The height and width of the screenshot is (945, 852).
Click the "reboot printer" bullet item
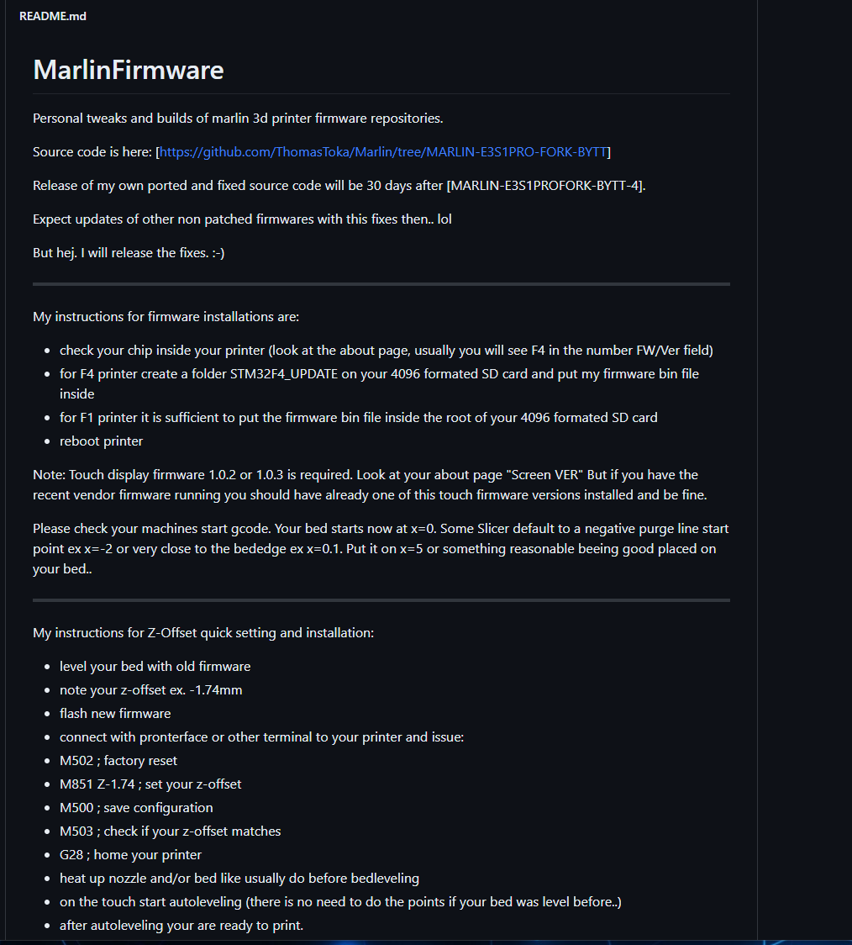pyautogui.click(x=101, y=441)
